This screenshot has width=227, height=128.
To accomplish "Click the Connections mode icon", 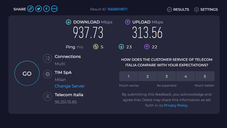I will click(x=48, y=58).
